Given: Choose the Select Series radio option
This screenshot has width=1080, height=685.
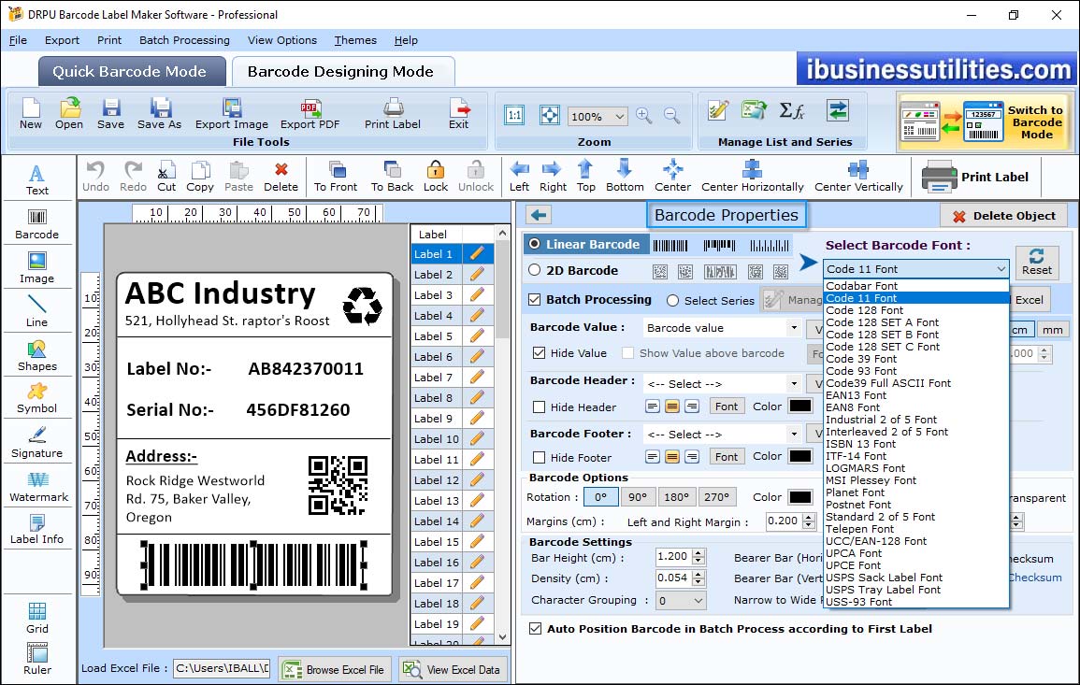Looking at the screenshot, I should [x=673, y=300].
